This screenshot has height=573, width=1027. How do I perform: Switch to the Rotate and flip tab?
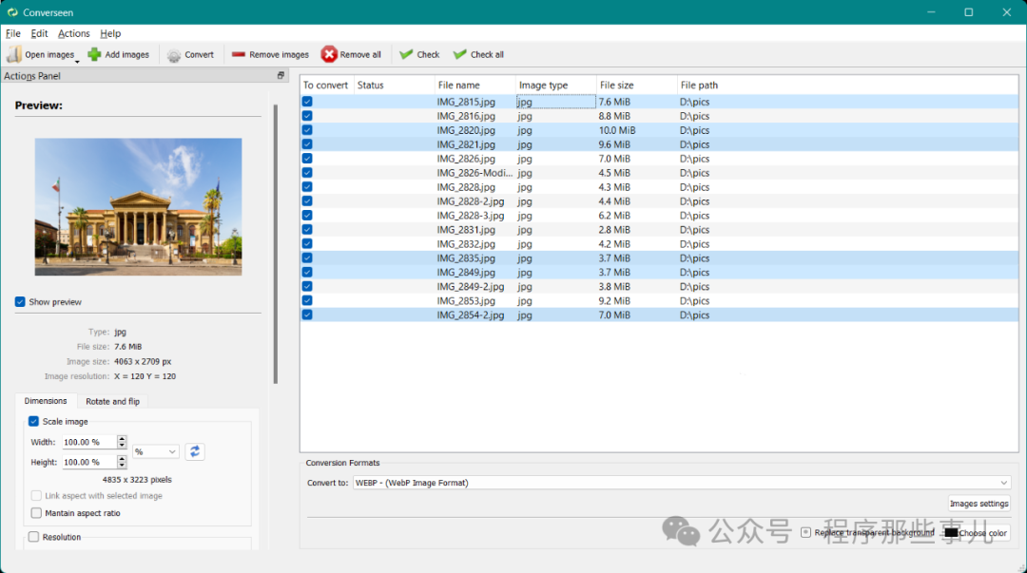(112, 401)
